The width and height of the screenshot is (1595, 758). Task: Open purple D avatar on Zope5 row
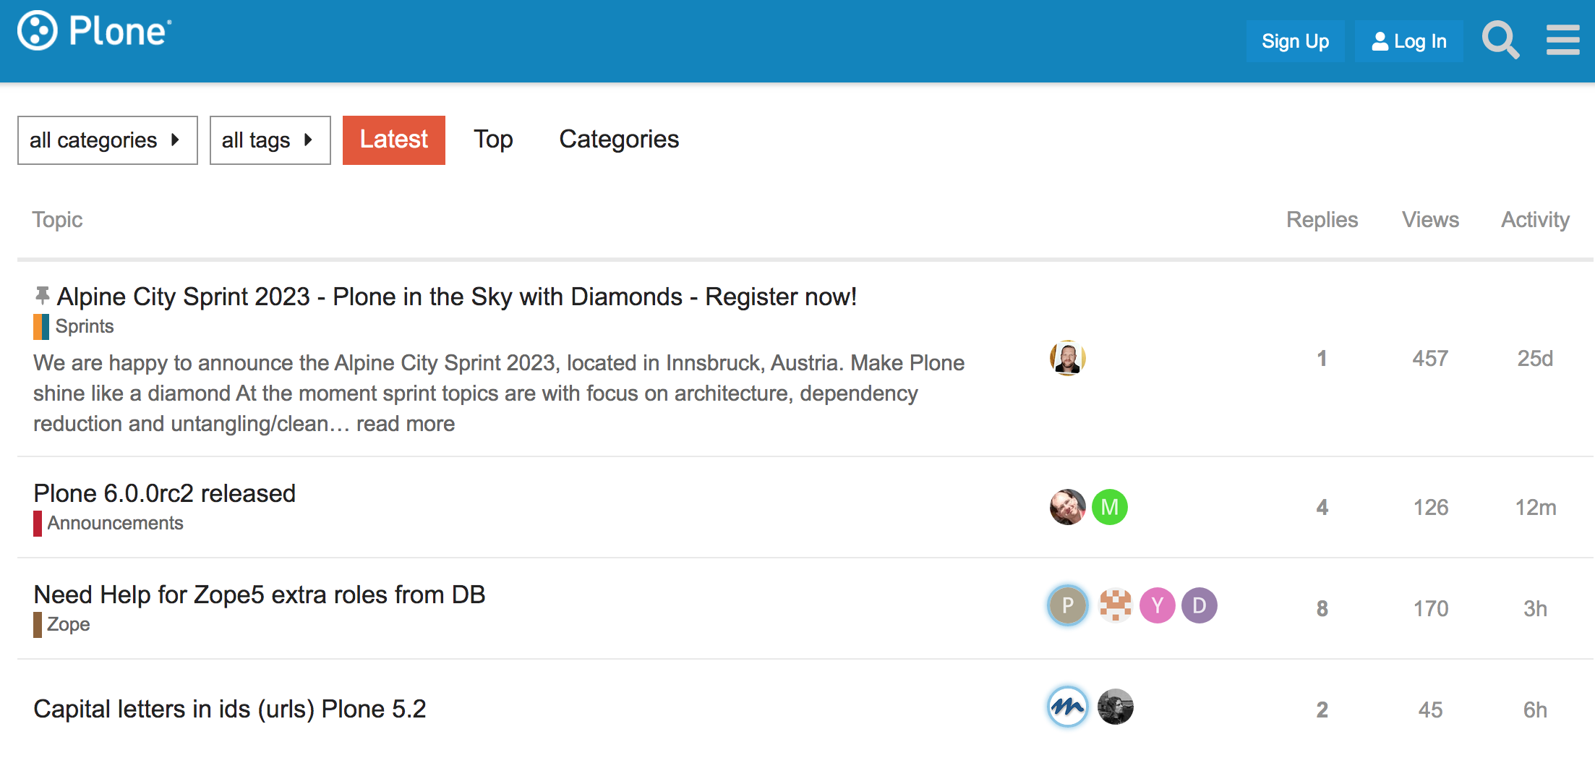tap(1199, 605)
